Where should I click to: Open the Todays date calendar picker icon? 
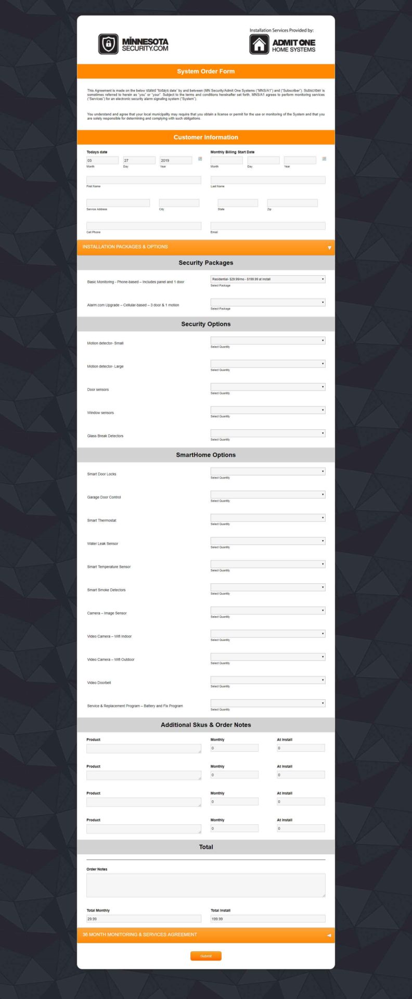200,159
